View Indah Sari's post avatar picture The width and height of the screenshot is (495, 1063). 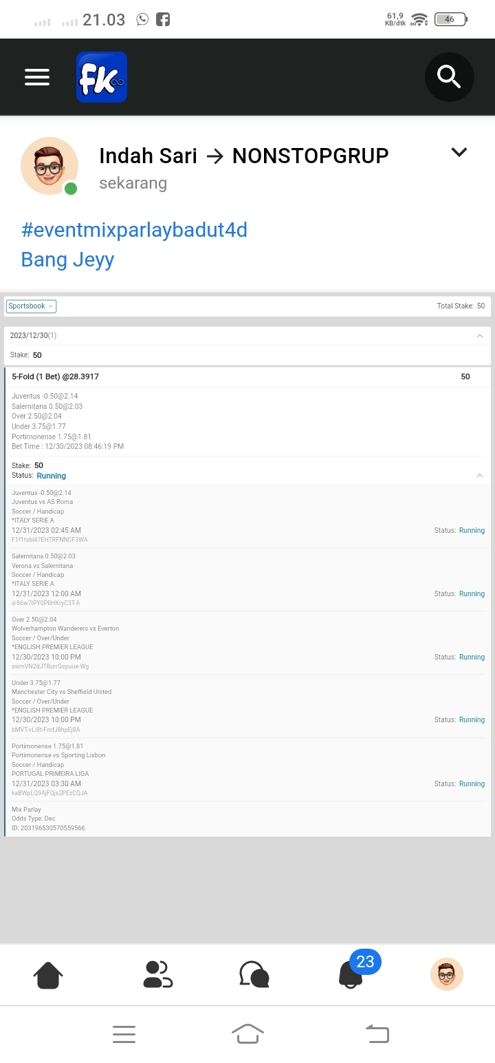click(x=49, y=166)
